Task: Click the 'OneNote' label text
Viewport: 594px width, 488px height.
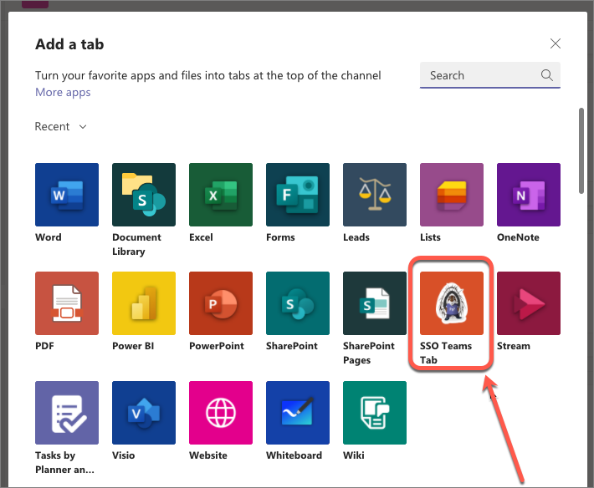Action: pyautogui.click(x=518, y=237)
